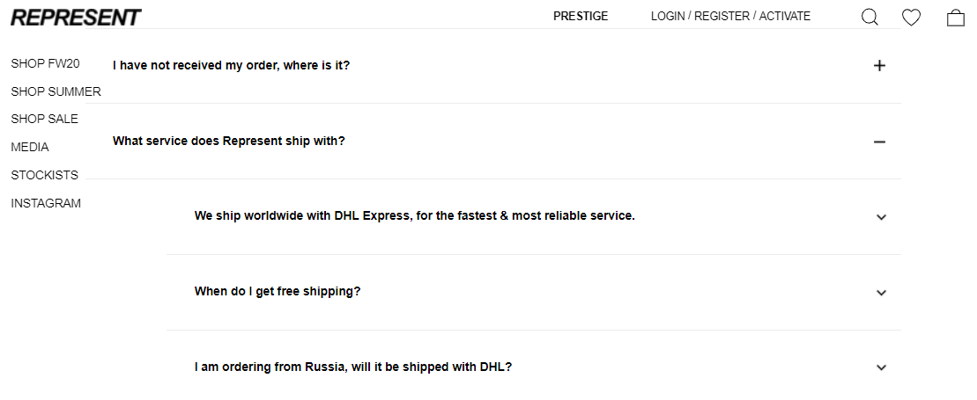Open the MEDIA link
This screenshot has width=977, height=400.
coord(30,148)
